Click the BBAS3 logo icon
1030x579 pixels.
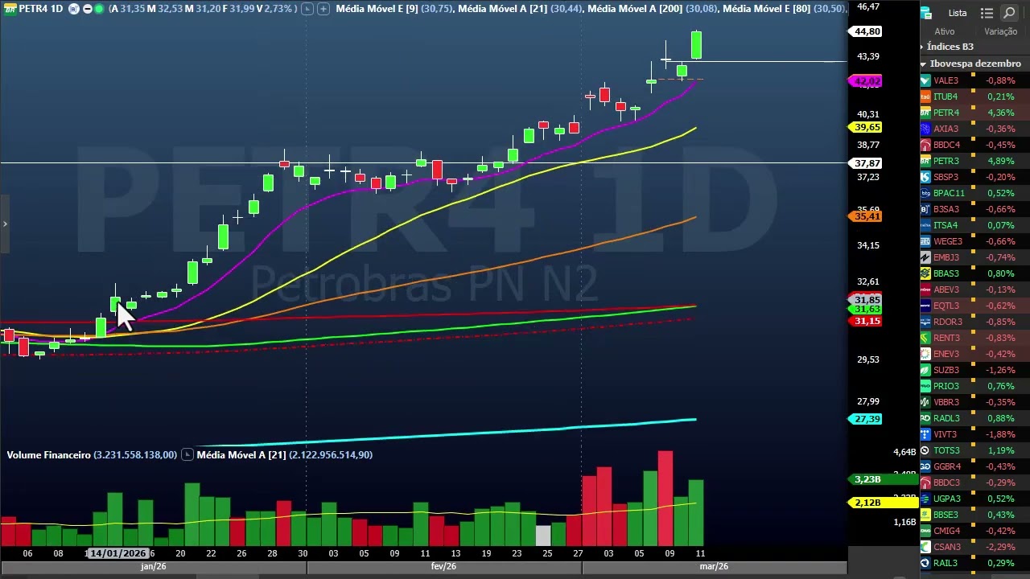(925, 273)
